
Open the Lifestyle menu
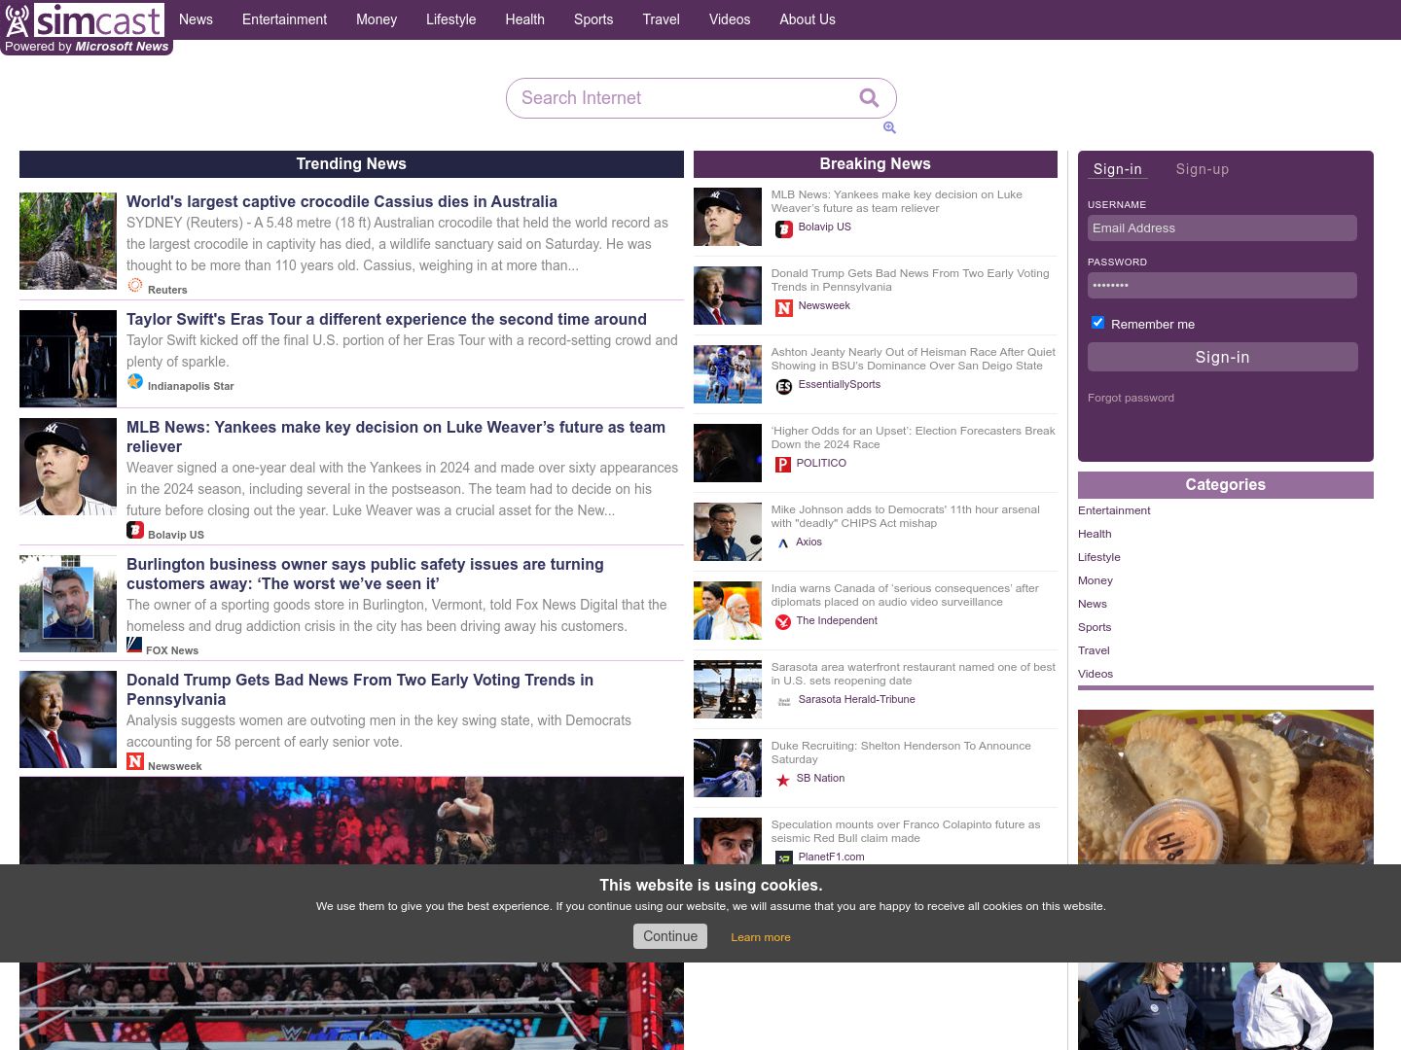click(451, 19)
